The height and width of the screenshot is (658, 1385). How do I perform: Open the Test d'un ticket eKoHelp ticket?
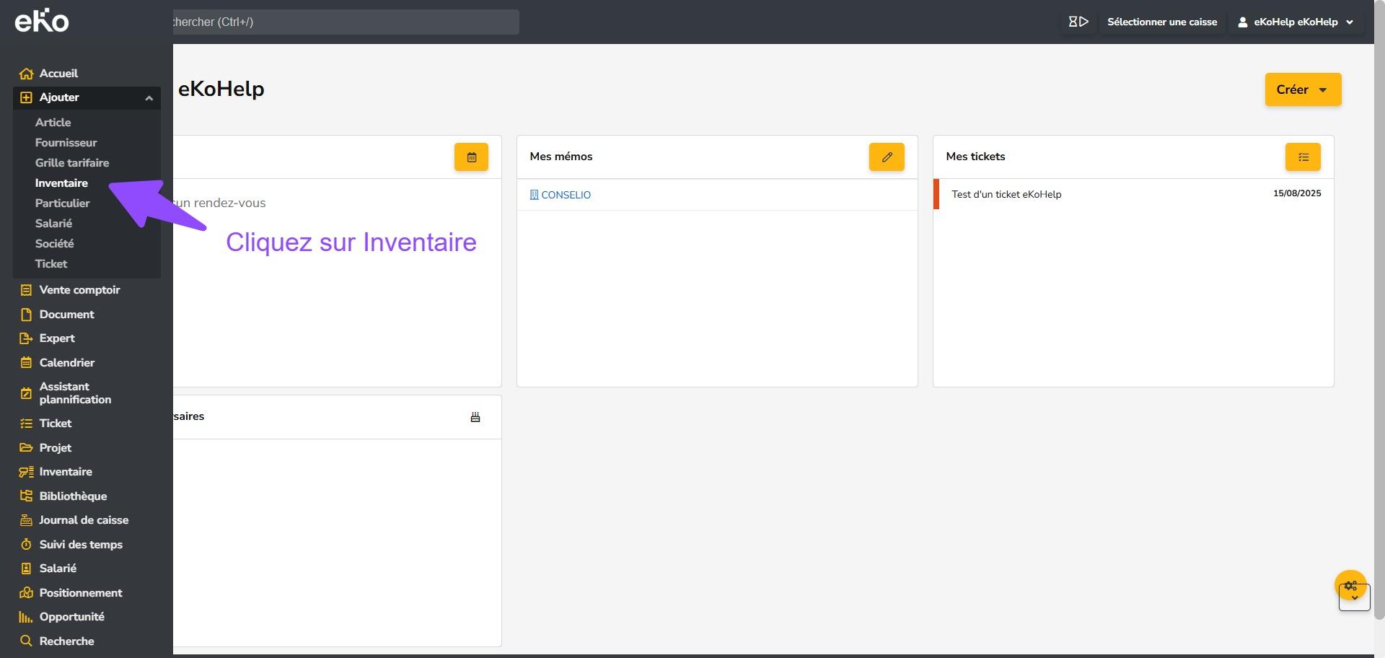[1006, 194]
